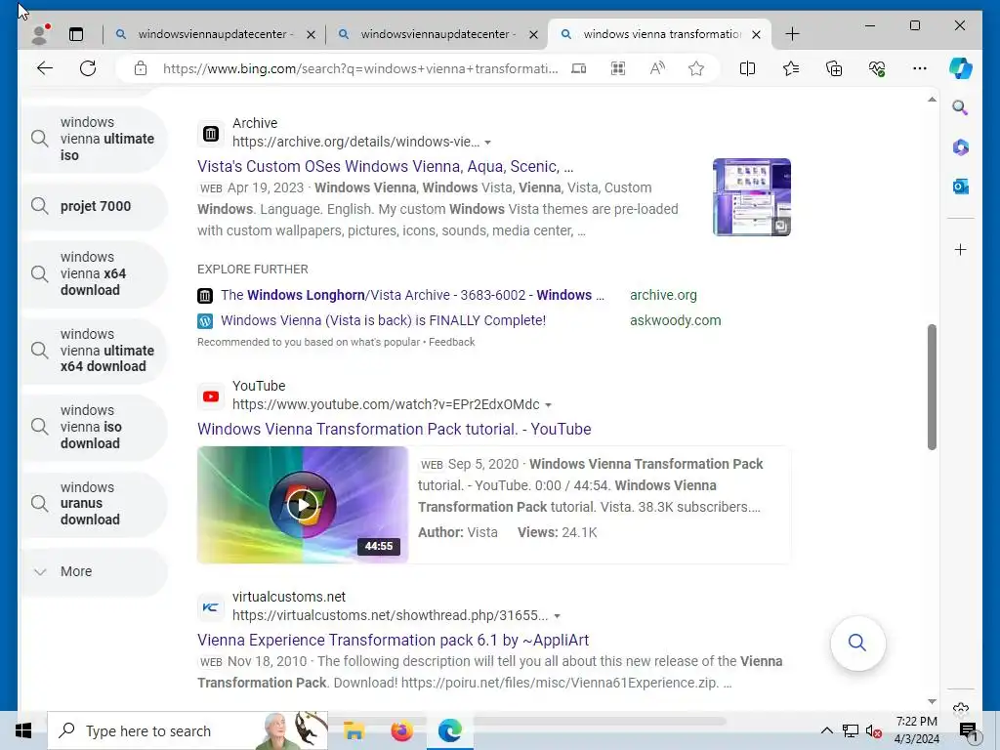Expand youtube.com URL dropdown arrow
The image size is (1000, 750).
549,405
